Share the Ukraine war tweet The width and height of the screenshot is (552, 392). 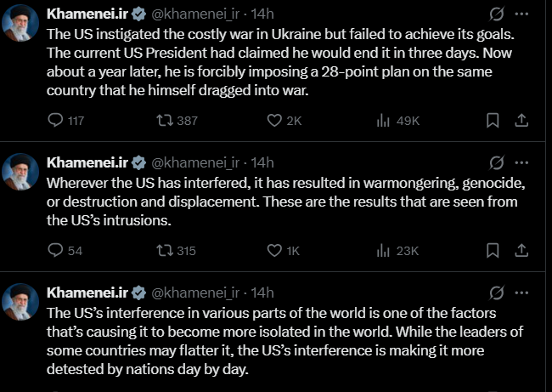coord(521,121)
